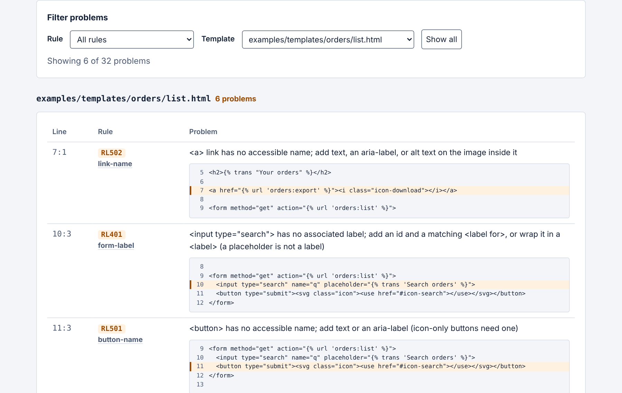Click the 'link has no accessible name' message

(x=353, y=153)
